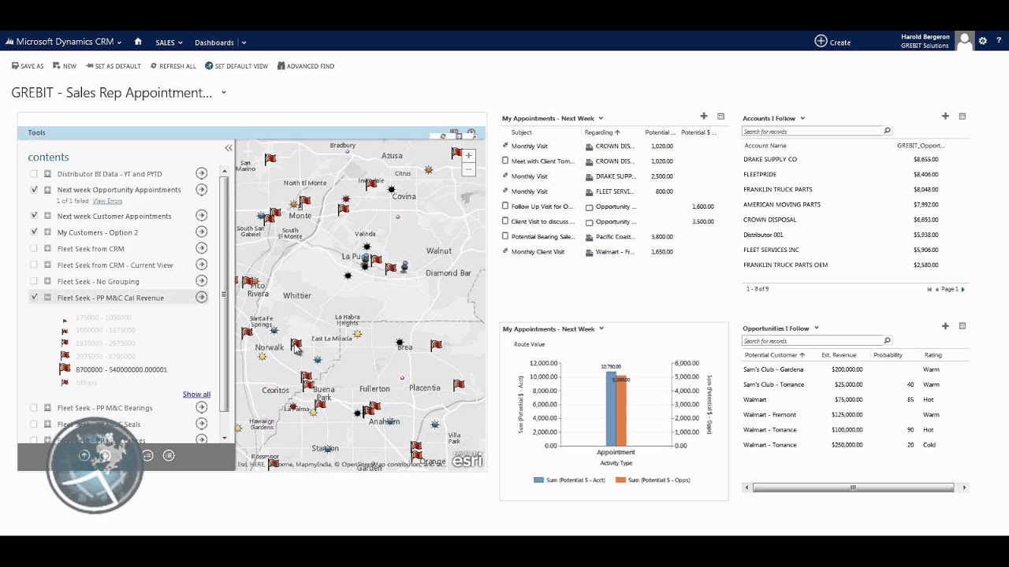Zoom in on the map
1009x567 pixels.
tap(468, 156)
